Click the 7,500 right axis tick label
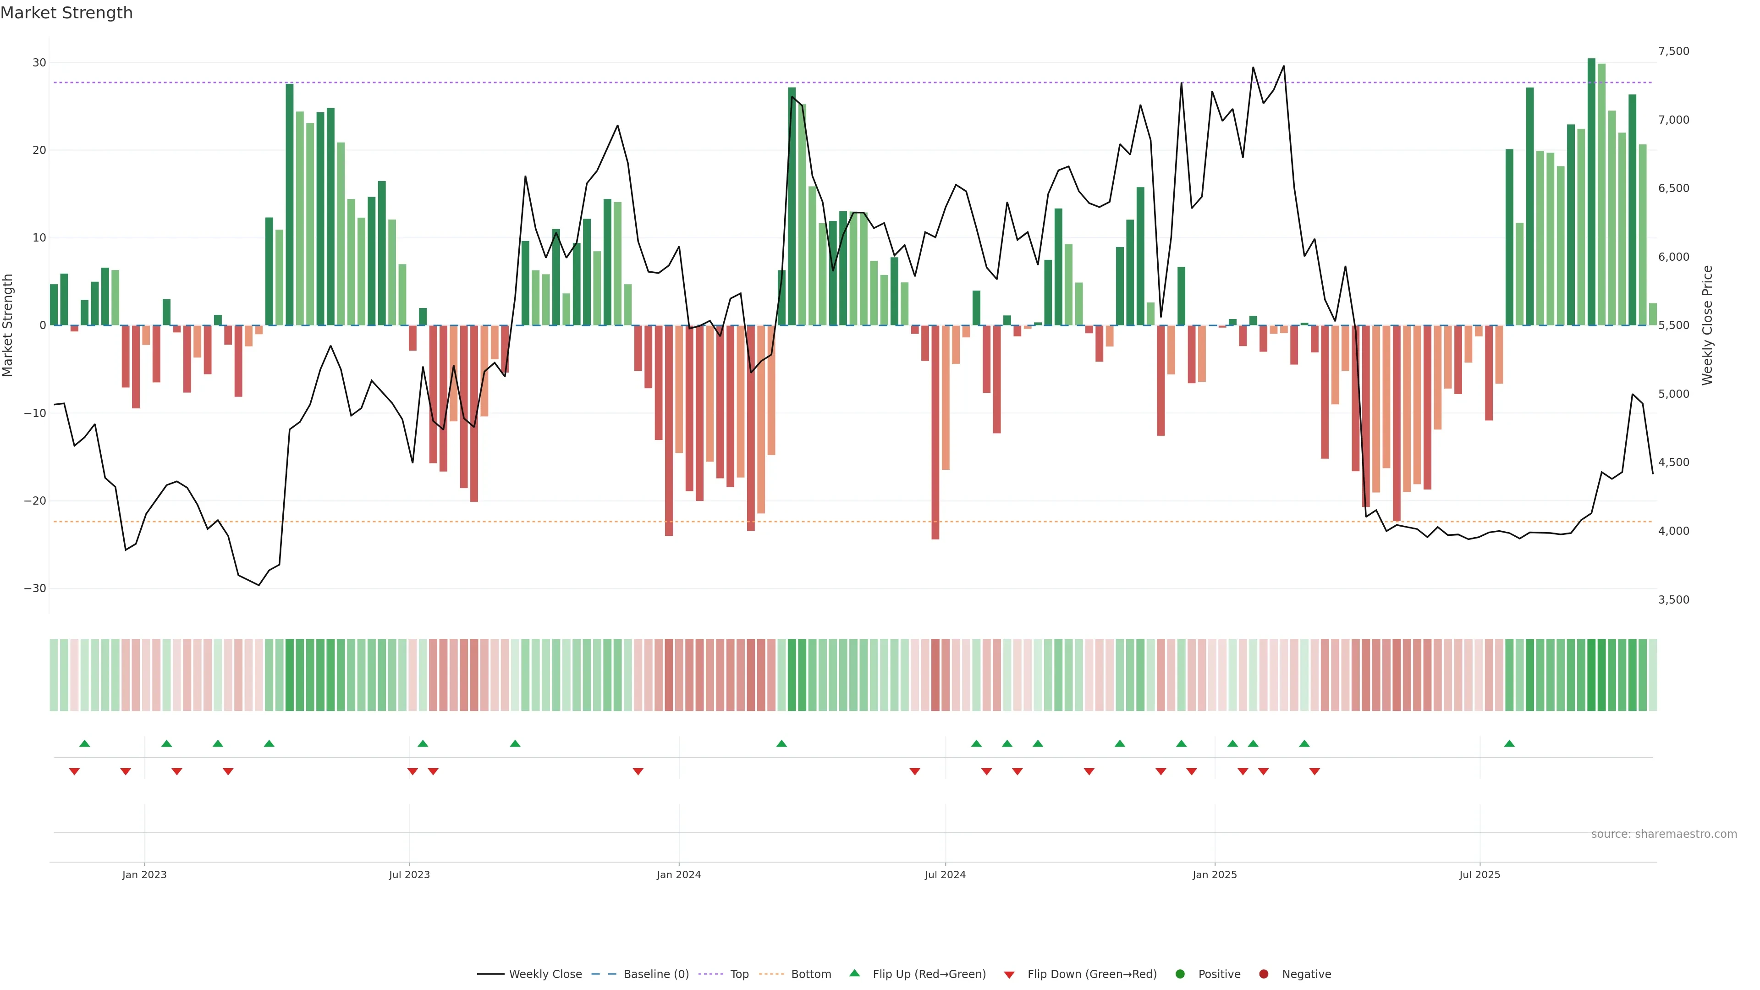The image size is (1760, 990). 1673,51
